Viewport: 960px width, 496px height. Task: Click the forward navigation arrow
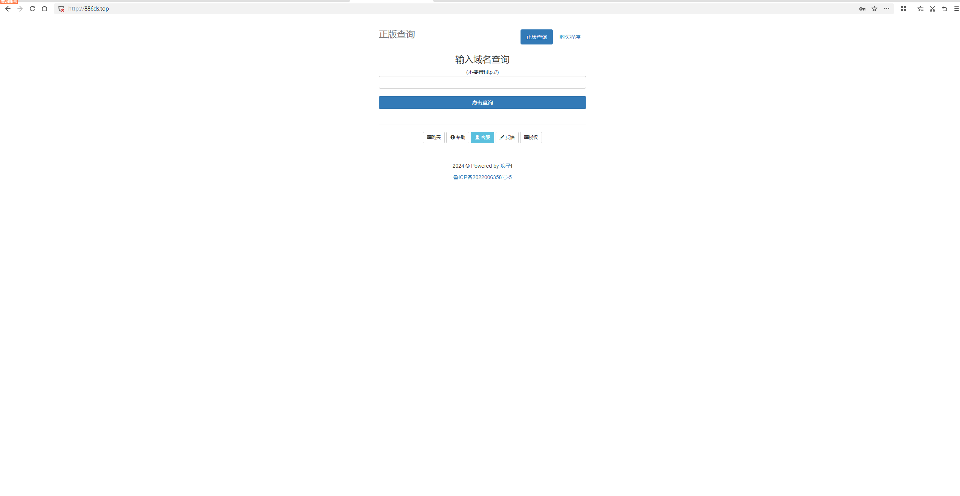[20, 8]
